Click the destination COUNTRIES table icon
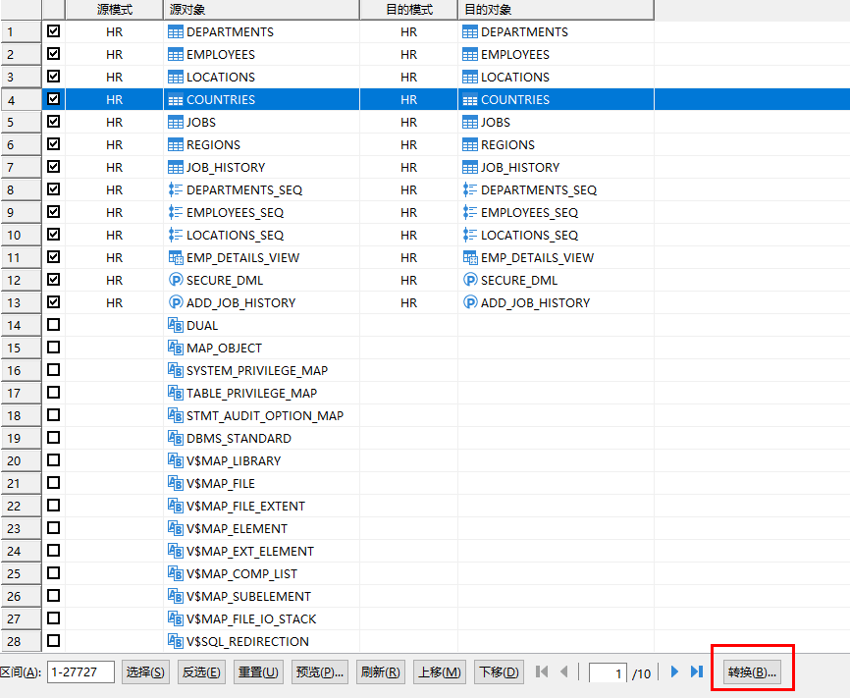 click(469, 100)
